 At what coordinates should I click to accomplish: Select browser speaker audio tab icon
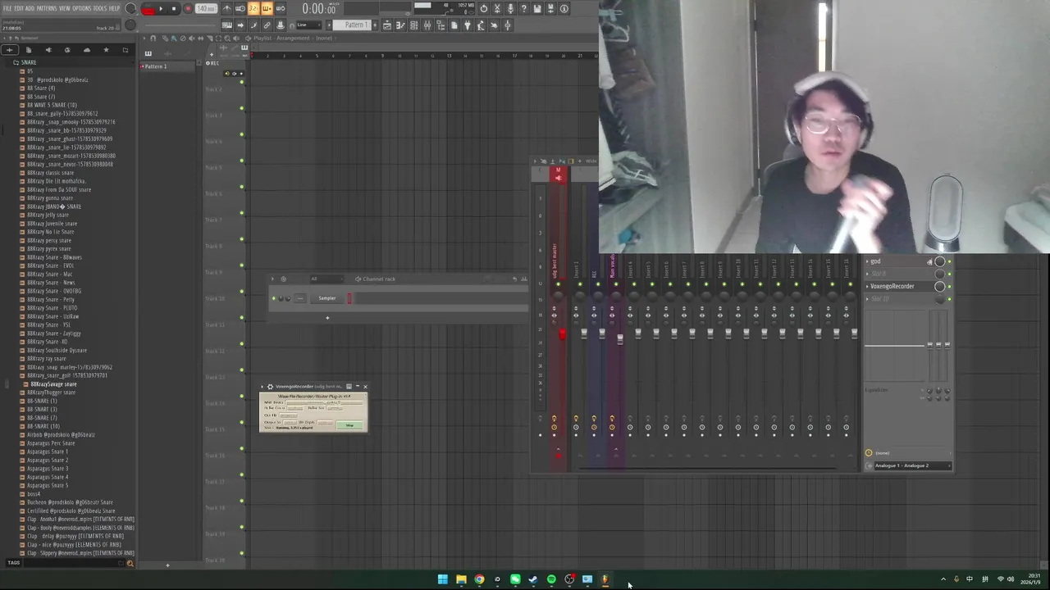coord(48,50)
